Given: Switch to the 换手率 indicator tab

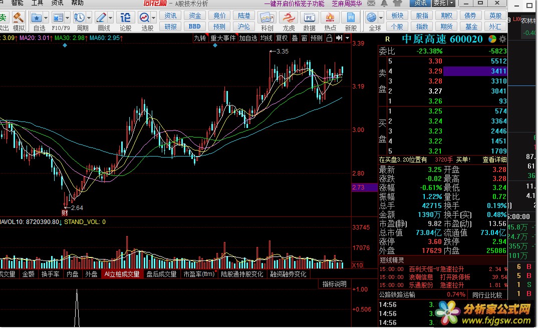Looking at the screenshot, I should [x=50, y=274].
